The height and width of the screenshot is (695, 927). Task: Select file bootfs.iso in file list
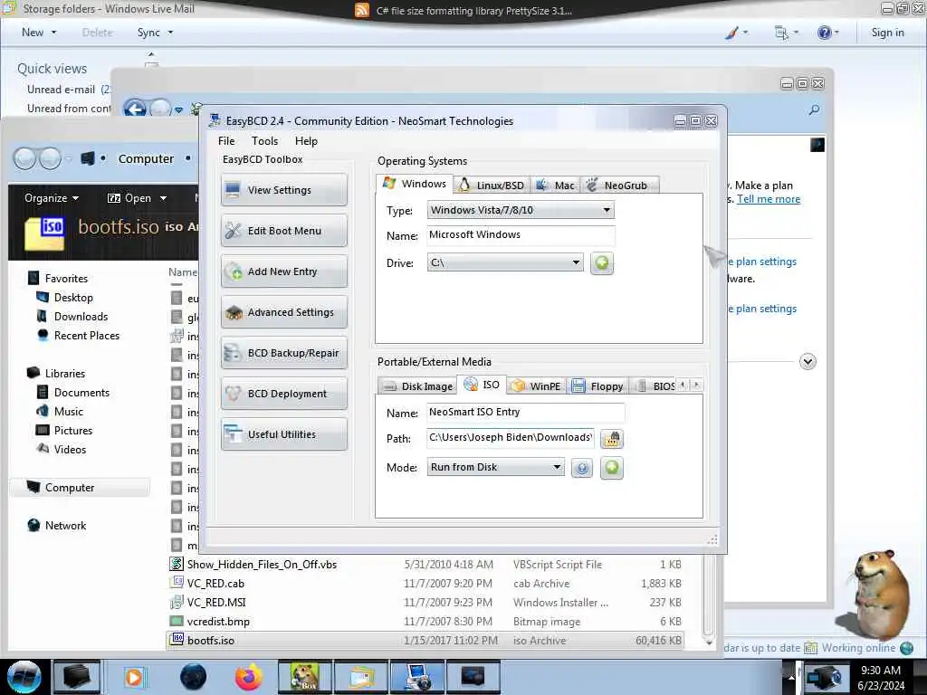point(425,640)
